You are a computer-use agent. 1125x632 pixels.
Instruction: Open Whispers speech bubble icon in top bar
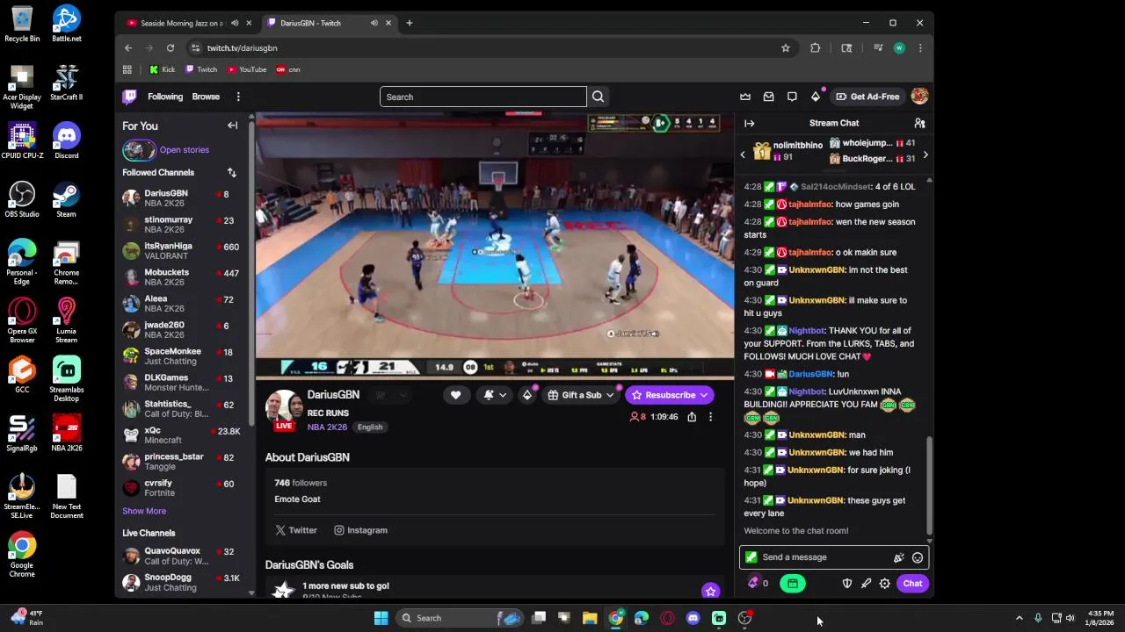[x=792, y=97]
